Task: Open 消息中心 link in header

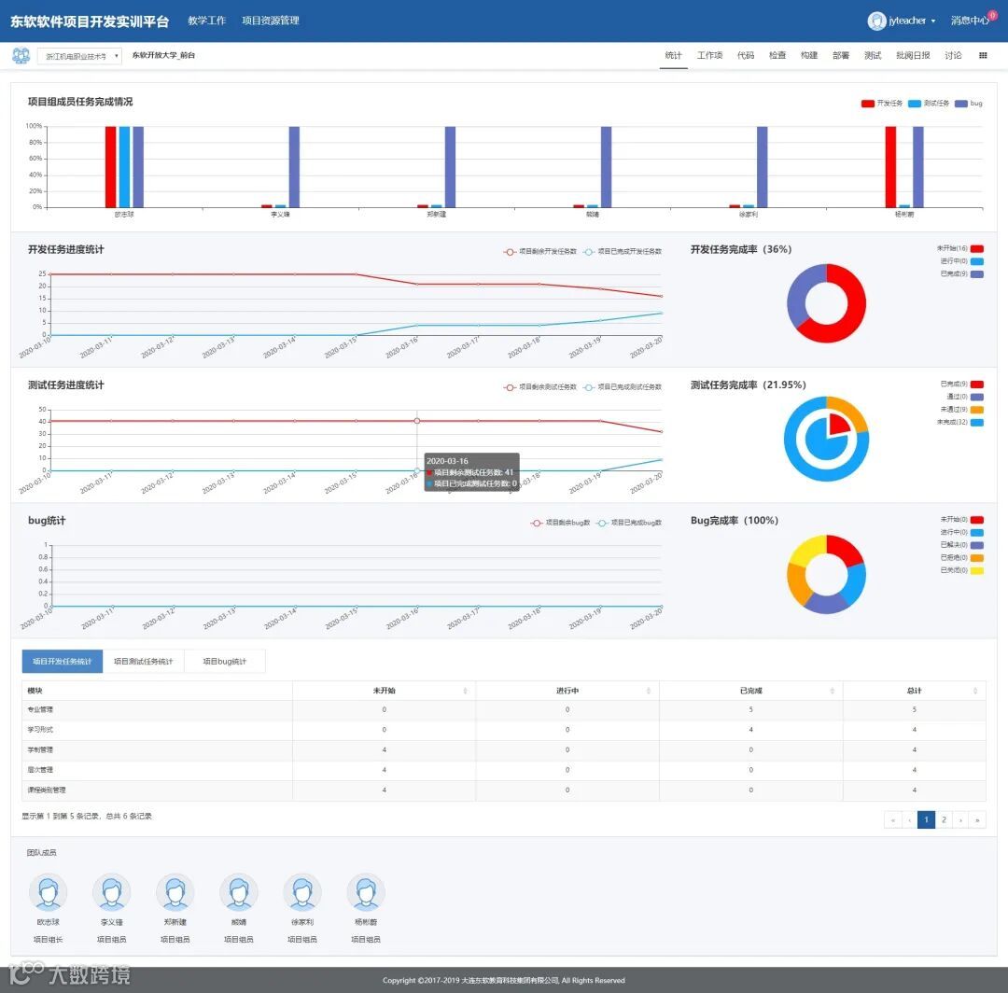Action: point(970,21)
